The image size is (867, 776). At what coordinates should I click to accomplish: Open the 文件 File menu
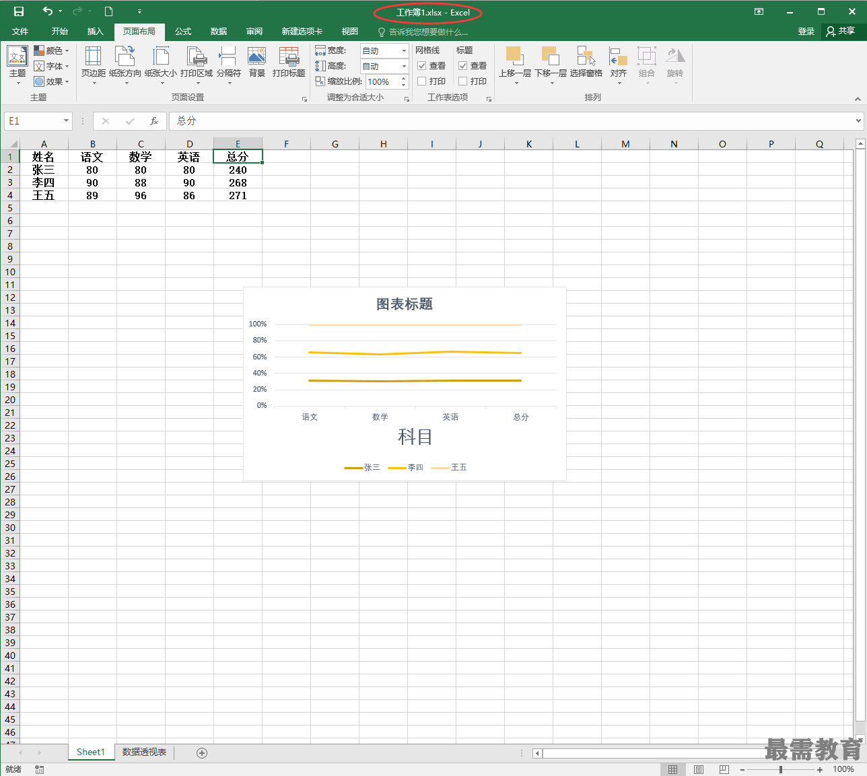point(20,32)
